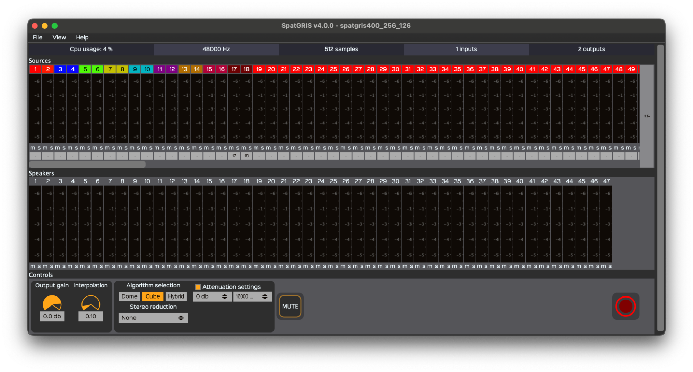Click the Interpolation knob
Screen dimensions: 693x372
(90, 303)
